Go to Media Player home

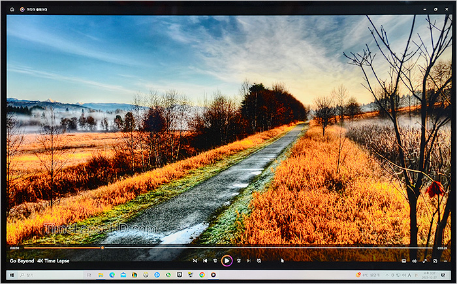[x=12, y=10]
